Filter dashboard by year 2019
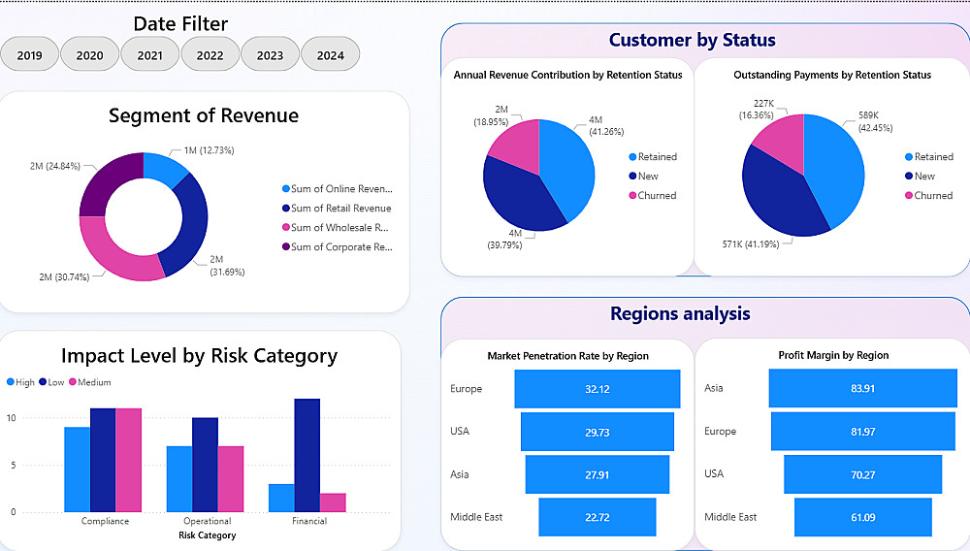This screenshot has height=551, width=970. pos(30,54)
